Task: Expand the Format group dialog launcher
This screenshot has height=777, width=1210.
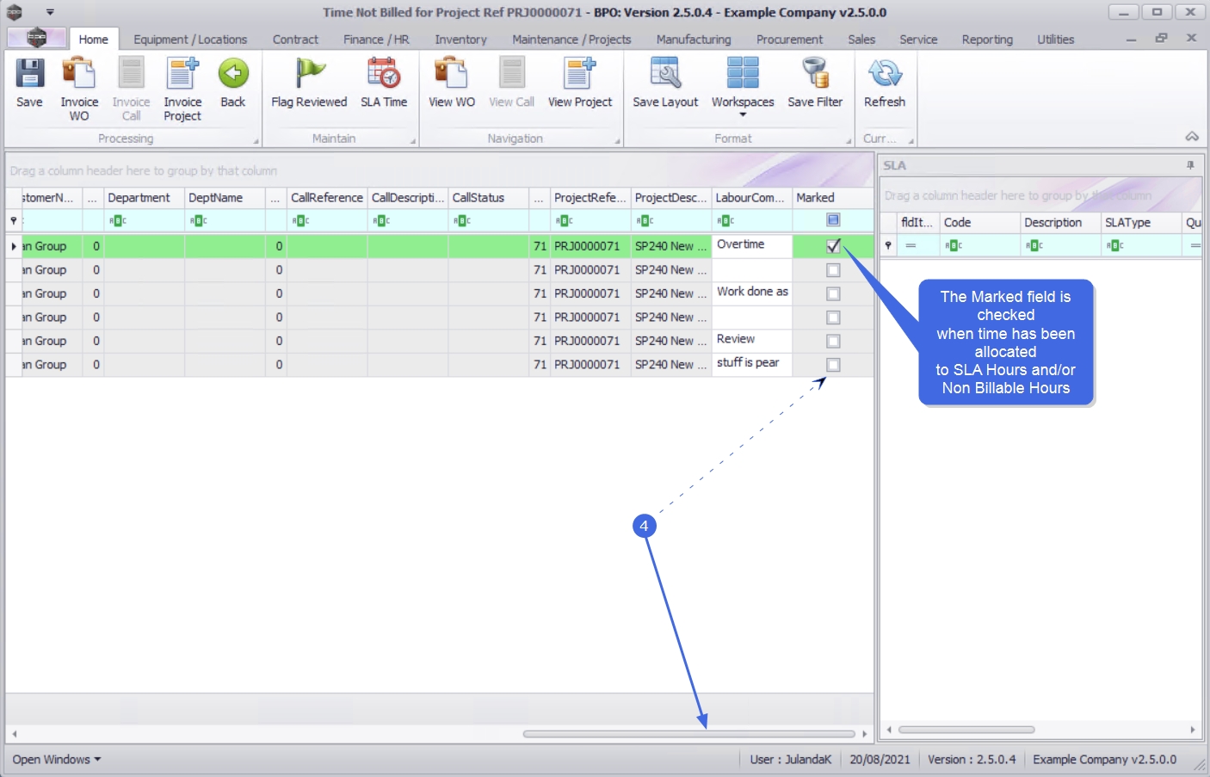Action: pos(848,141)
